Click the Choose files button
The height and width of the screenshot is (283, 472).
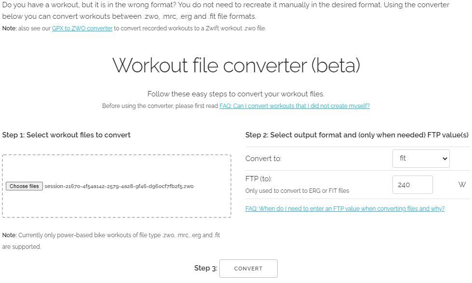point(24,186)
